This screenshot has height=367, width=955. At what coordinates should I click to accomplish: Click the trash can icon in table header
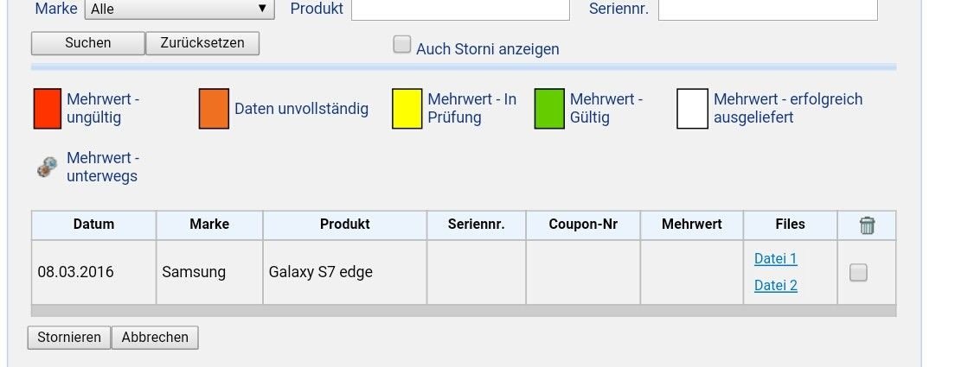(867, 225)
